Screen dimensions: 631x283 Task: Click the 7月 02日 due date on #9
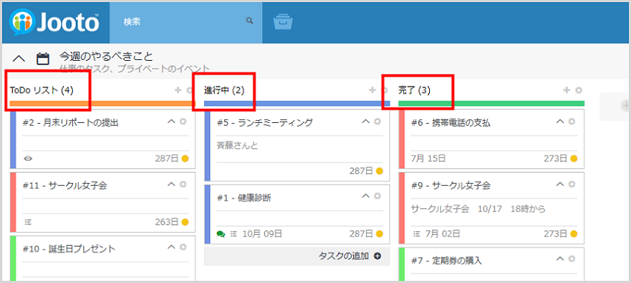click(x=442, y=234)
